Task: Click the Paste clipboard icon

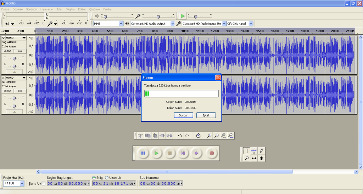Action: point(155,136)
